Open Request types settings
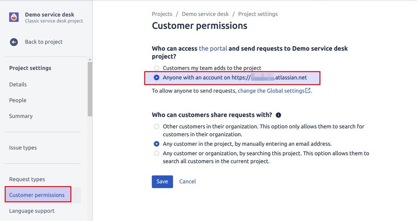 27,179
